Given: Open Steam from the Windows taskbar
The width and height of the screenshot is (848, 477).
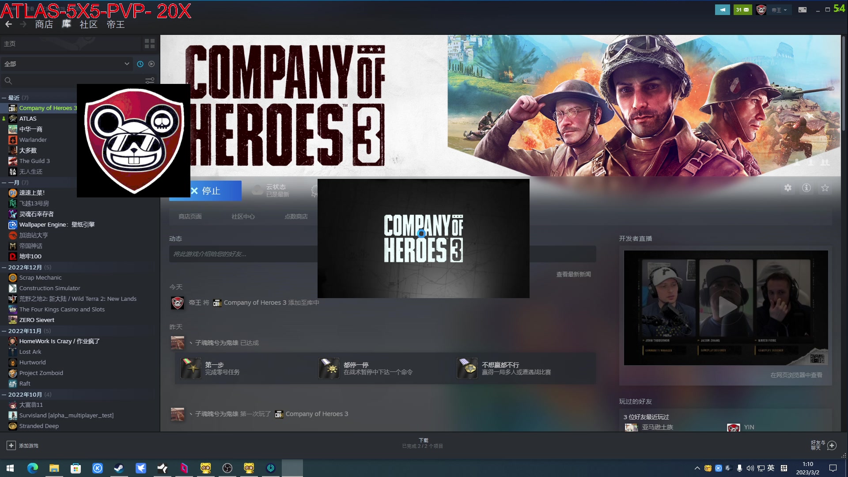Looking at the screenshot, I should (x=119, y=468).
